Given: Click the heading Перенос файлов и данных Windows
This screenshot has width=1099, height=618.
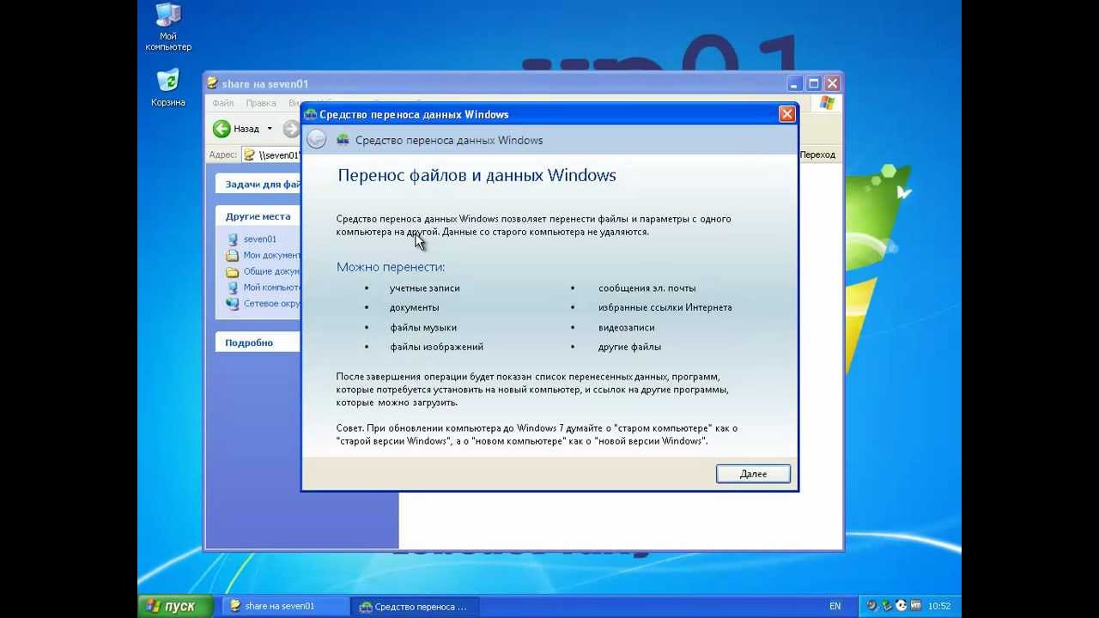Looking at the screenshot, I should (x=477, y=175).
